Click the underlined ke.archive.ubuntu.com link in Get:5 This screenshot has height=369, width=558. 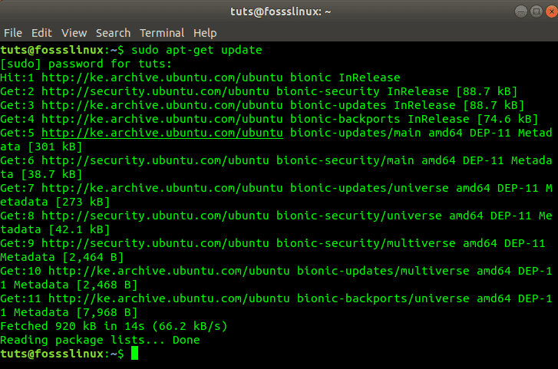(162, 133)
